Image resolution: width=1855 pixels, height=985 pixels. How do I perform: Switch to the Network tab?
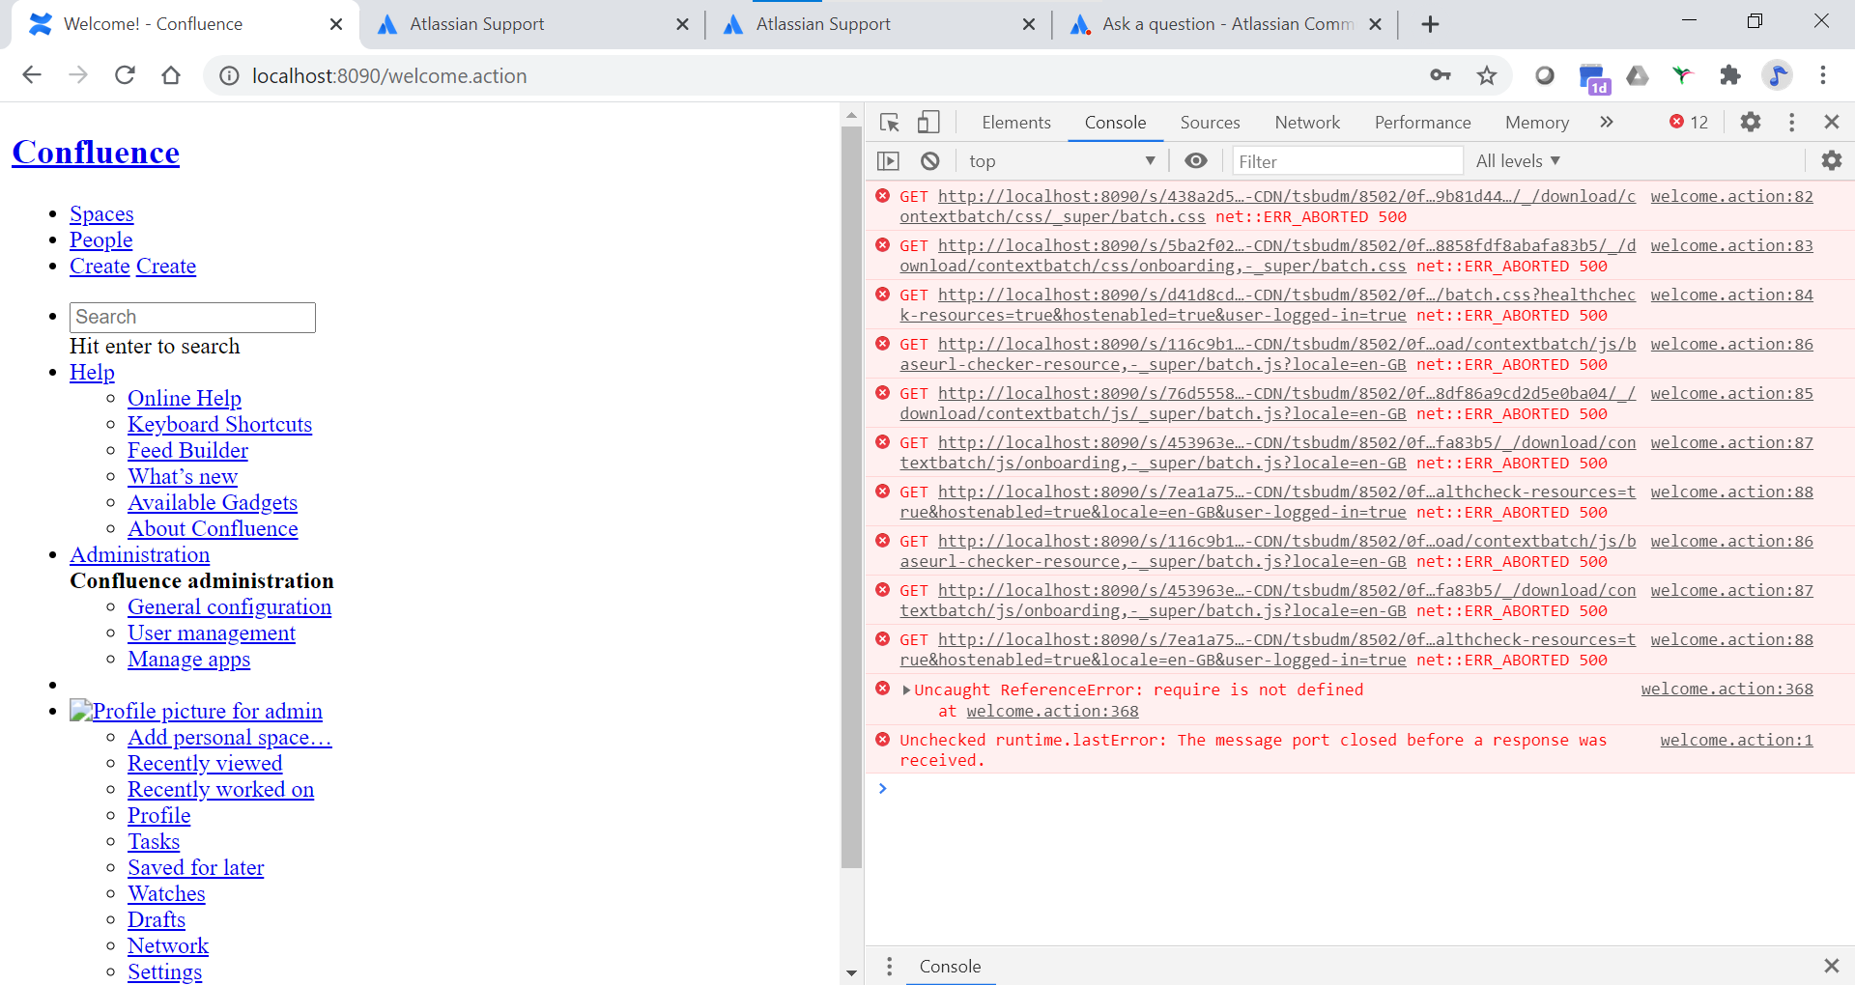(x=1307, y=123)
